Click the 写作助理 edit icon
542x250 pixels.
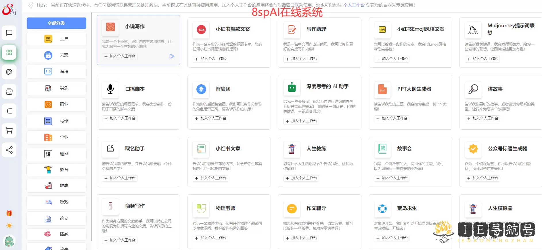(x=292, y=30)
